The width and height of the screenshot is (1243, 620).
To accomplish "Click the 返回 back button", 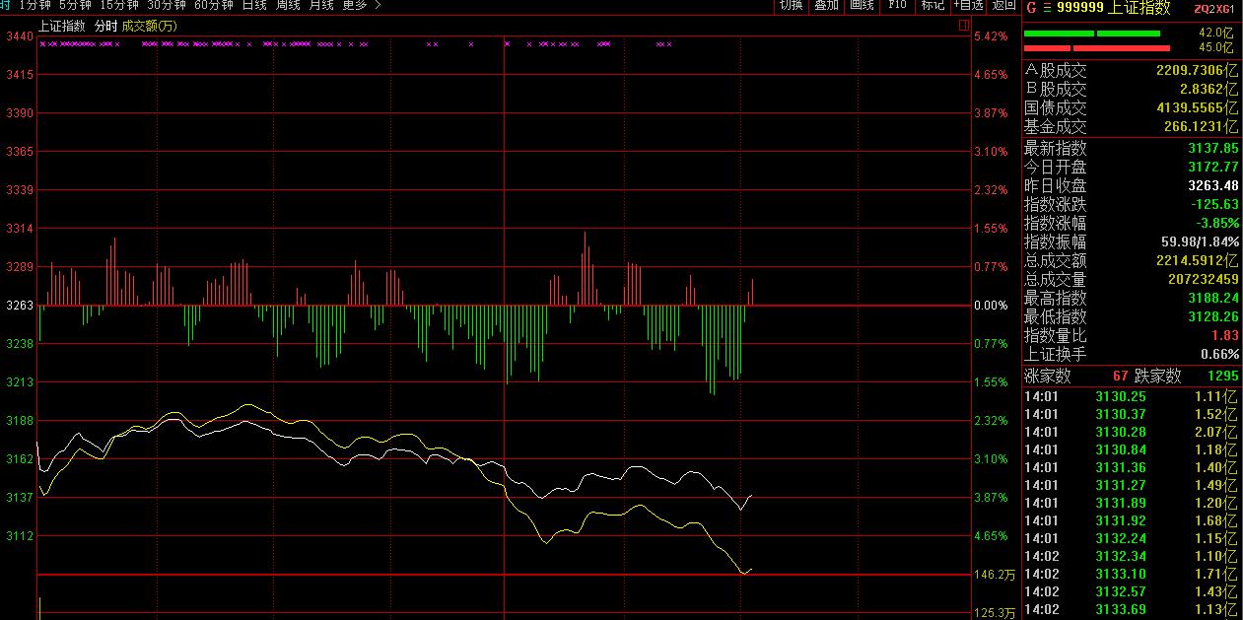I will [x=1003, y=5].
